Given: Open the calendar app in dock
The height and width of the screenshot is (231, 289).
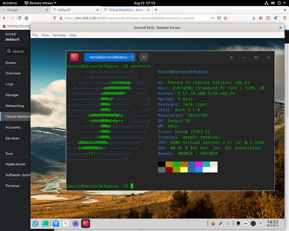Looking at the screenshot, I should click(x=66, y=224).
